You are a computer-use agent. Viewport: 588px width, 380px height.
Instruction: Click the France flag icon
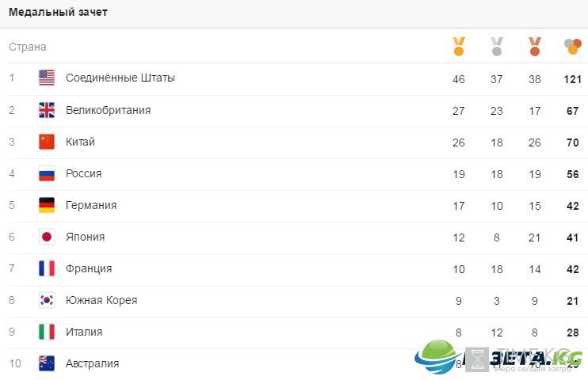pyautogui.click(x=47, y=268)
